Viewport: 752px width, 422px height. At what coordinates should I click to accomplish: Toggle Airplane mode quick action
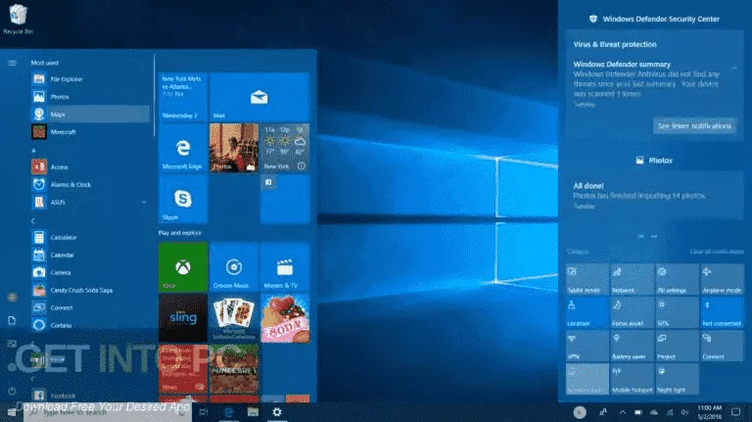722,280
